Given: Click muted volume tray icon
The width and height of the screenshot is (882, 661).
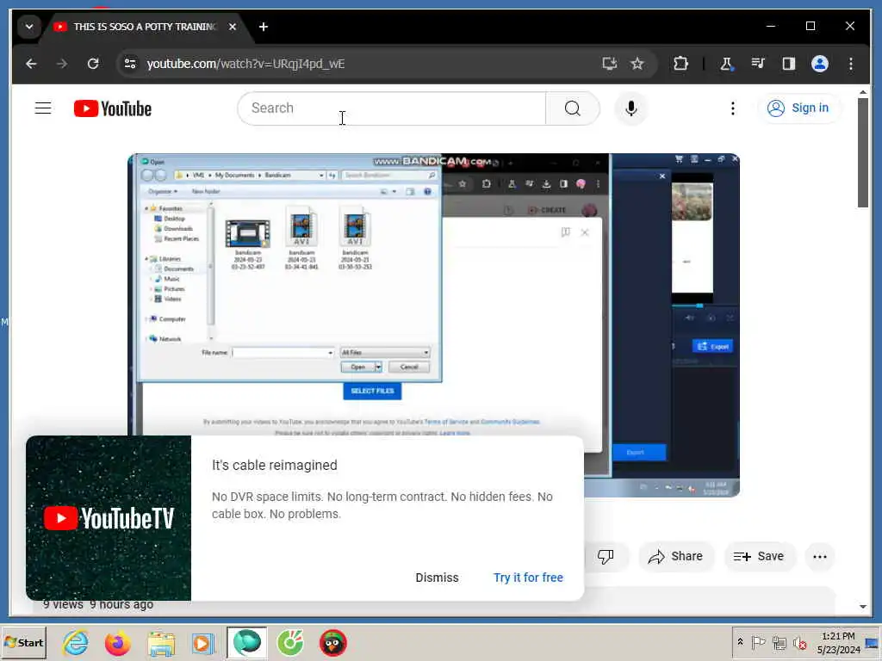Looking at the screenshot, I should point(799,642).
